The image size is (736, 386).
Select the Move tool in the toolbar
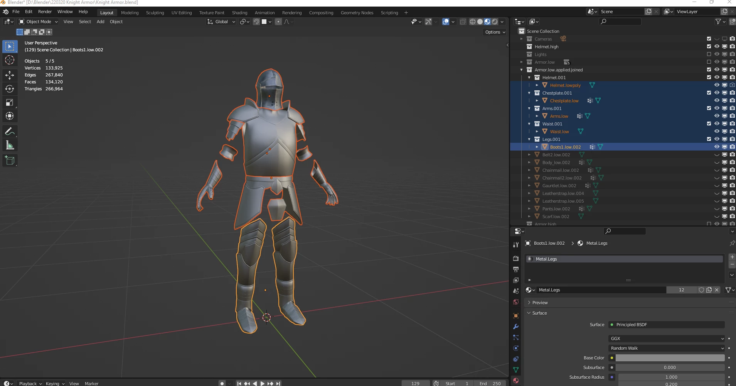[x=10, y=75]
